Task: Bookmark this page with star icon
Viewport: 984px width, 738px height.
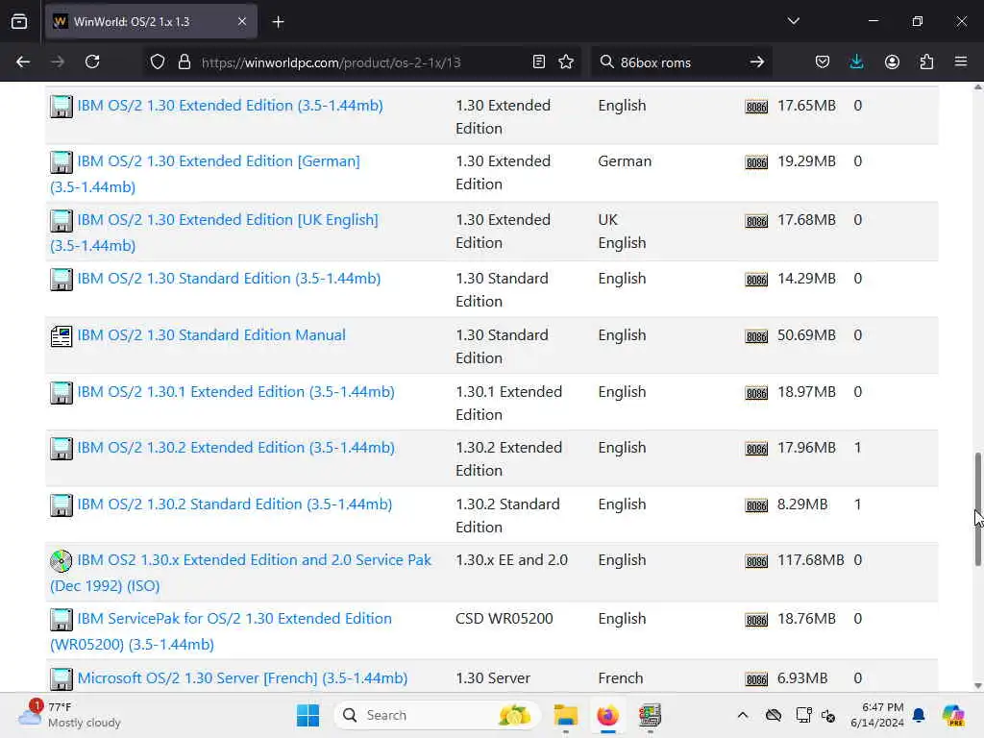Action: point(566,61)
